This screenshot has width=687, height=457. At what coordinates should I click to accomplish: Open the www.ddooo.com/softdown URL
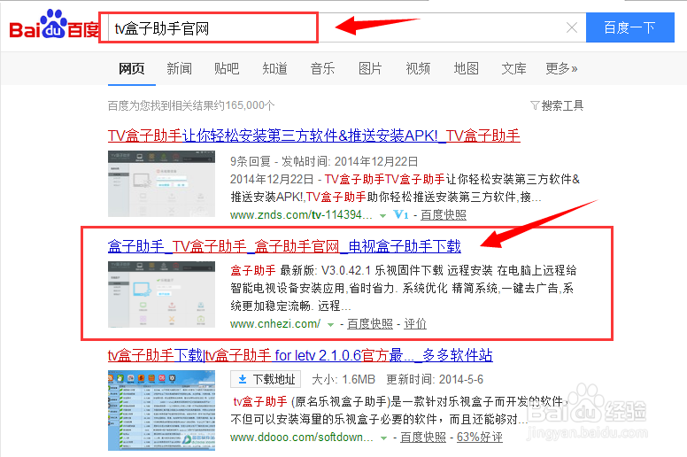pyautogui.click(x=301, y=437)
